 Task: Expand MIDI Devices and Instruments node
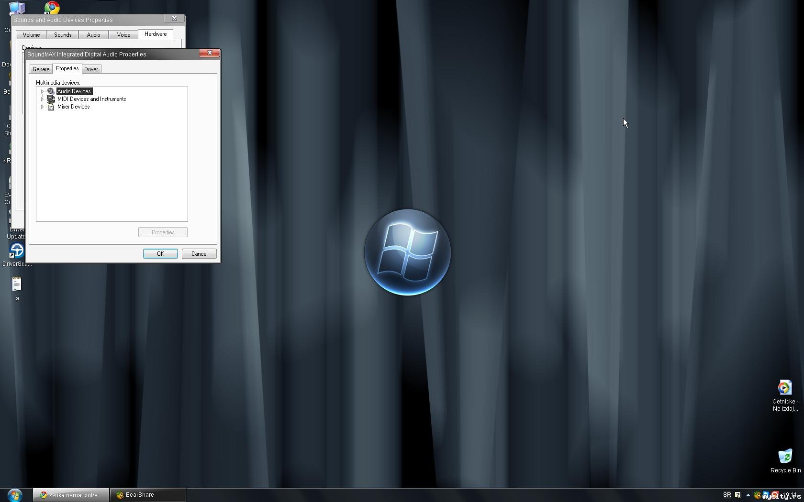[42, 99]
